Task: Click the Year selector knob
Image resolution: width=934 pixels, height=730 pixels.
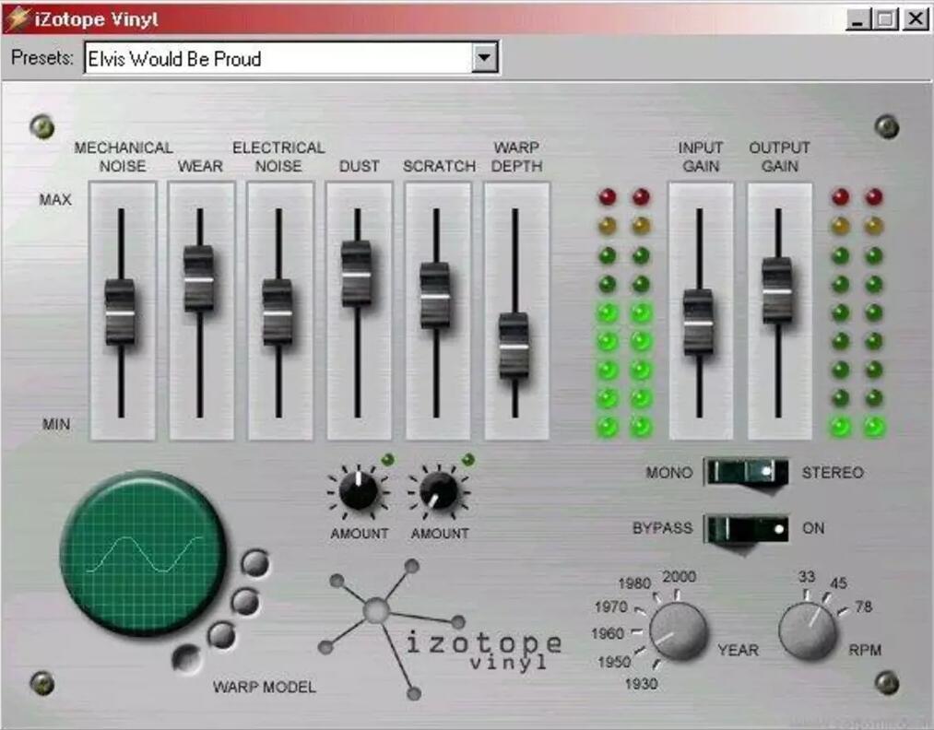Action: click(x=678, y=632)
